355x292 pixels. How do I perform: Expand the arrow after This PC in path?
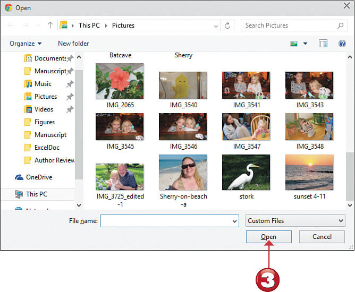coord(106,25)
